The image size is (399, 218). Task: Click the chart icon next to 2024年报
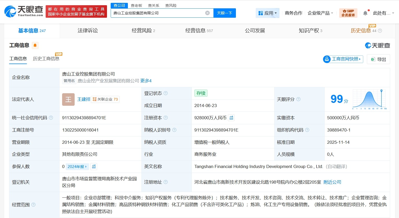click(94, 166)
